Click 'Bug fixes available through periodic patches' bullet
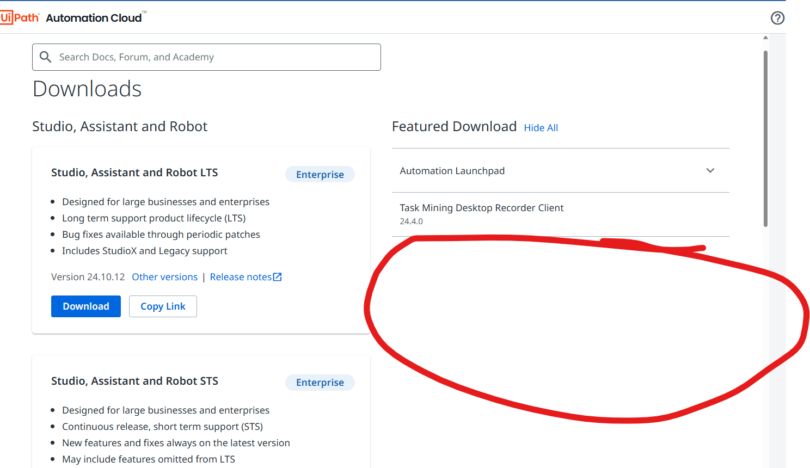The width and height of the screenshot is (810, 468). click(x=161, y=235)
